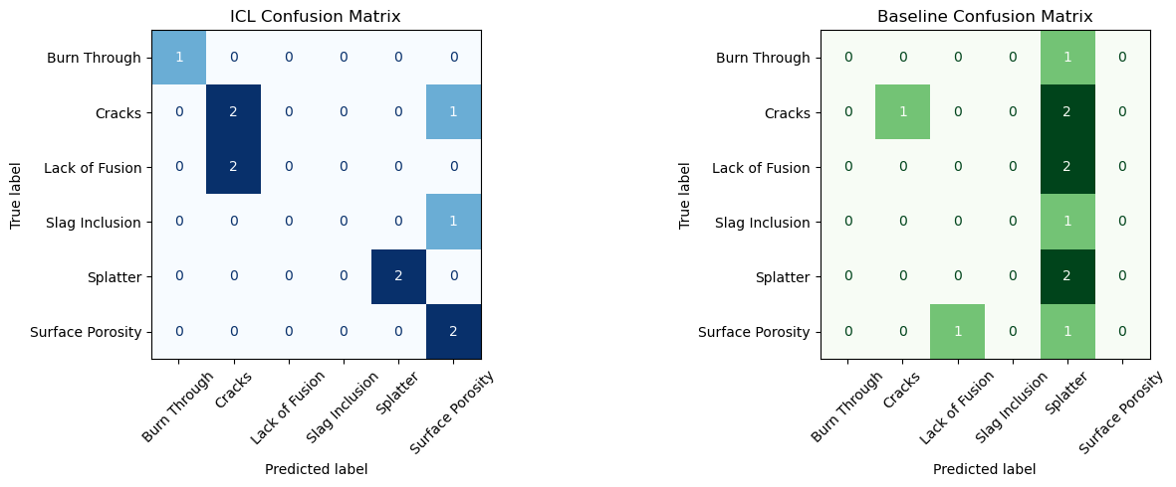1176x487 pixels.
Task: Select Baseline cell: true Cracks, predicted Cracks
Action: (903, 111)
